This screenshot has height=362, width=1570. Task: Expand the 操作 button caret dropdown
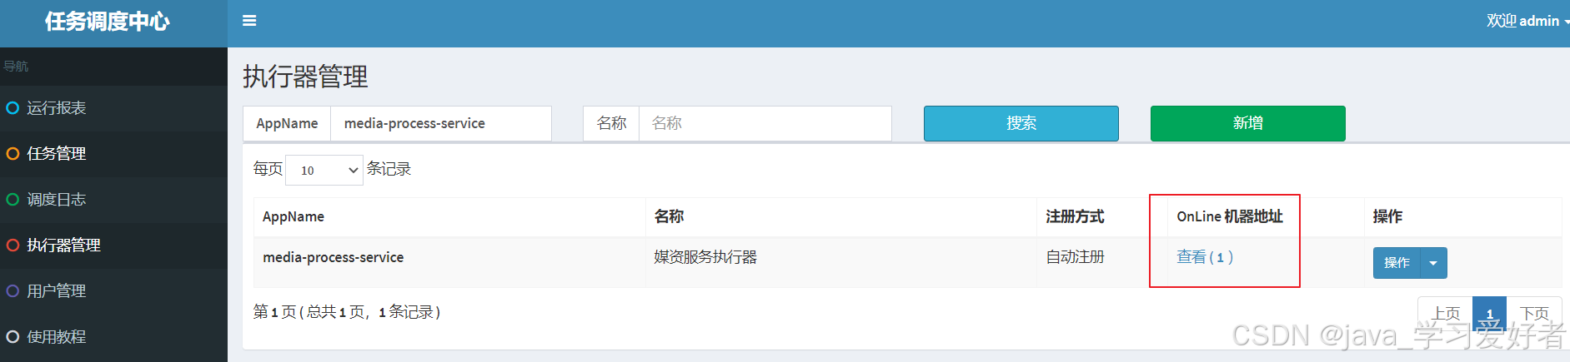1433,263
